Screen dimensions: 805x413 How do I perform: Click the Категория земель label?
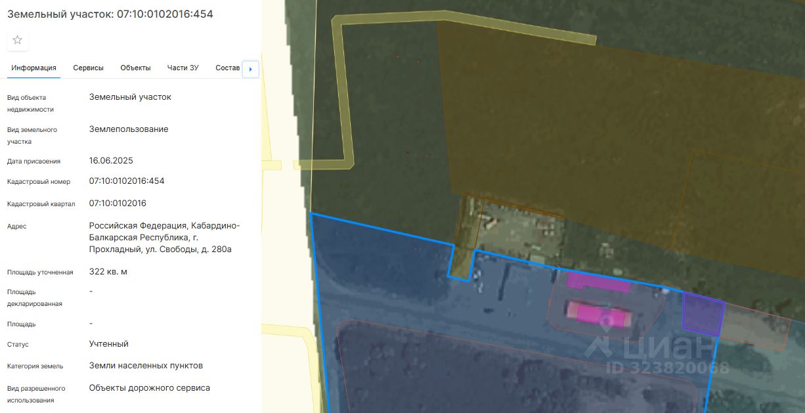pyautogui.click(x=35, y=366)
